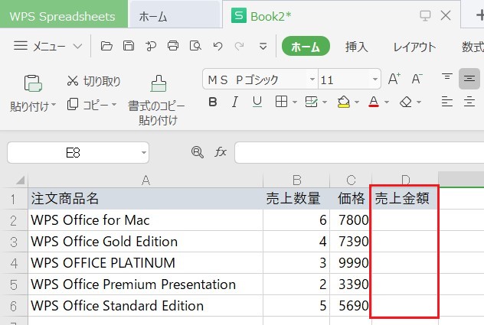
Task: Select cell WPS Office Standard Edition
Action: tap(146, 306)
